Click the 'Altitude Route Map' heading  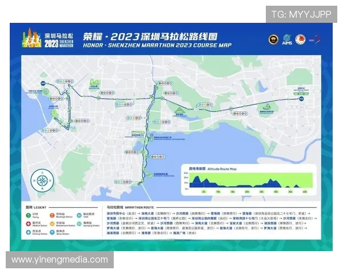coord(222,169)
